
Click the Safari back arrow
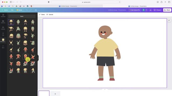click(17, 2)
